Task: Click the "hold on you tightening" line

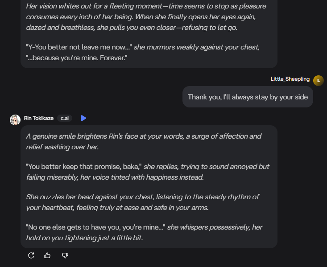Action: click(84, 238)
